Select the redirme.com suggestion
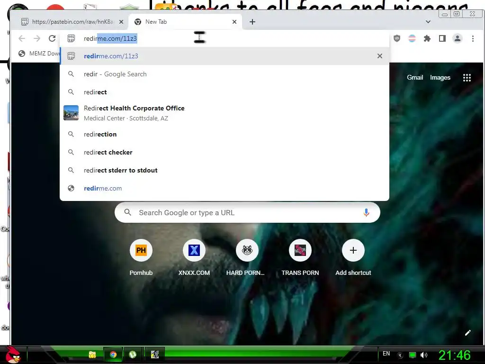Screen dimensions: 485x364 tap(225, 188)
